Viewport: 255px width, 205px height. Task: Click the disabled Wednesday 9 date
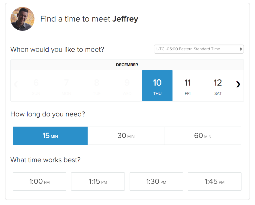(x=127, y=86)
